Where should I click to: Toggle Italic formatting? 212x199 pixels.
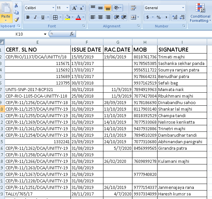[35, 17]
